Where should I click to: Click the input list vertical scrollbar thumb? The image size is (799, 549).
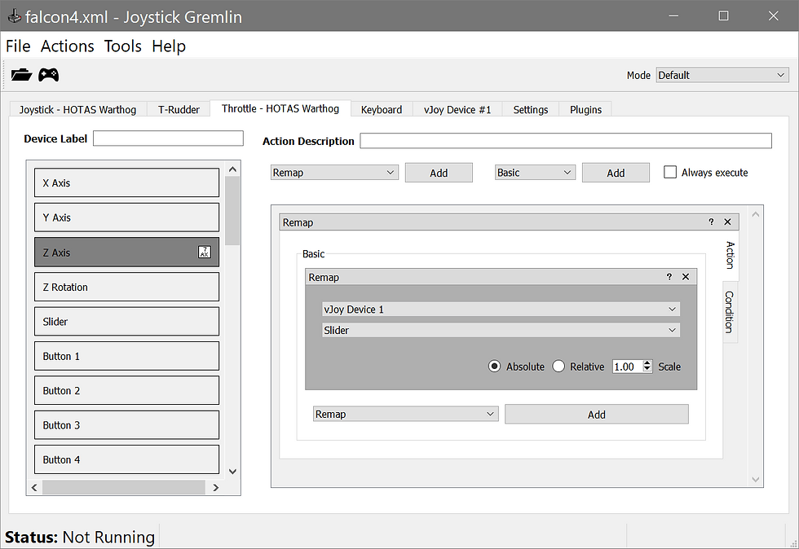click(x=232, y=210)
